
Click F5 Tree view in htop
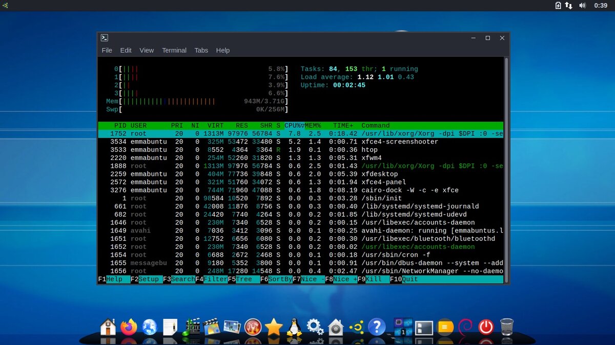tap(244, 280)
